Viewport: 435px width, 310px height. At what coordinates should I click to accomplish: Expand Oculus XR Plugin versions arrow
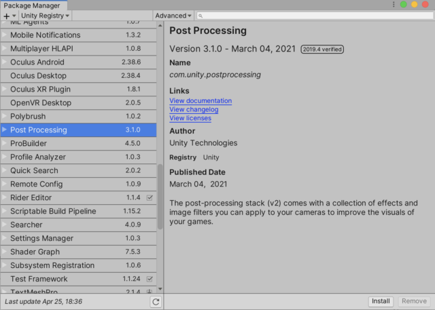pos(4,89)
